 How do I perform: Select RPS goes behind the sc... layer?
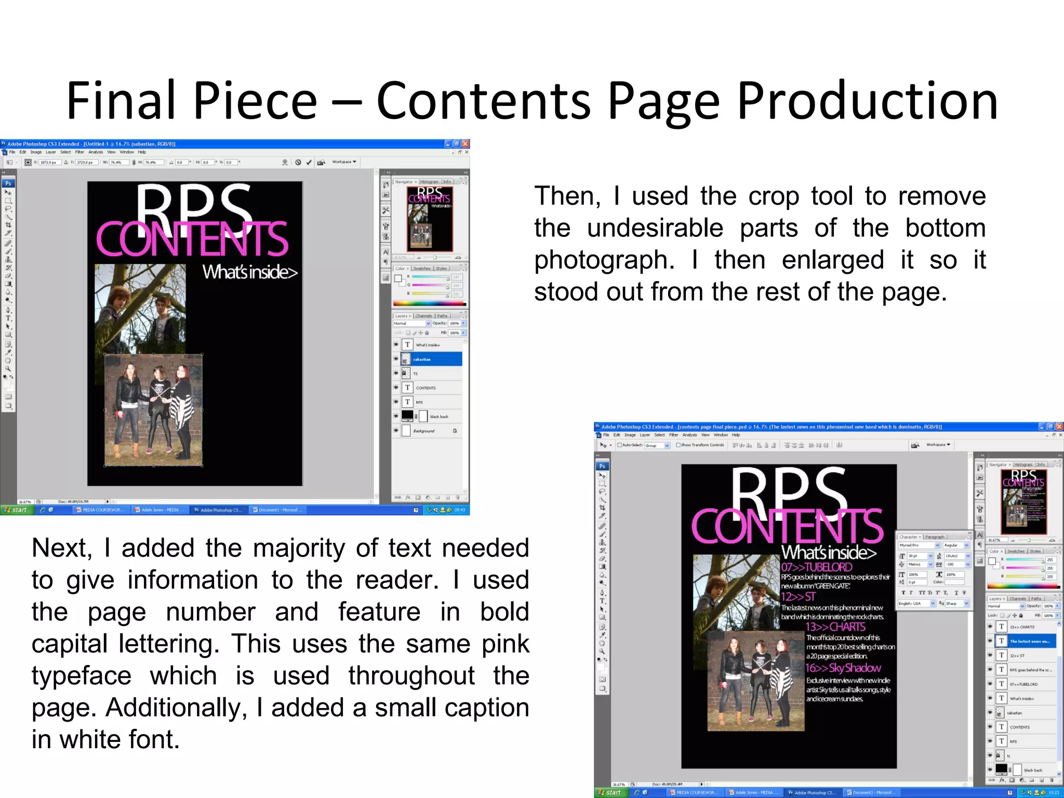pos(1021,670)
